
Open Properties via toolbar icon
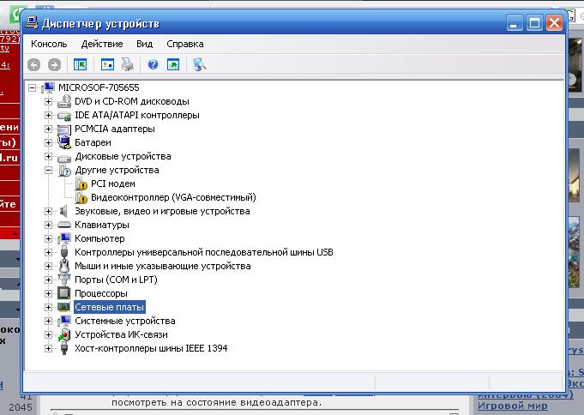coord(108,65)
